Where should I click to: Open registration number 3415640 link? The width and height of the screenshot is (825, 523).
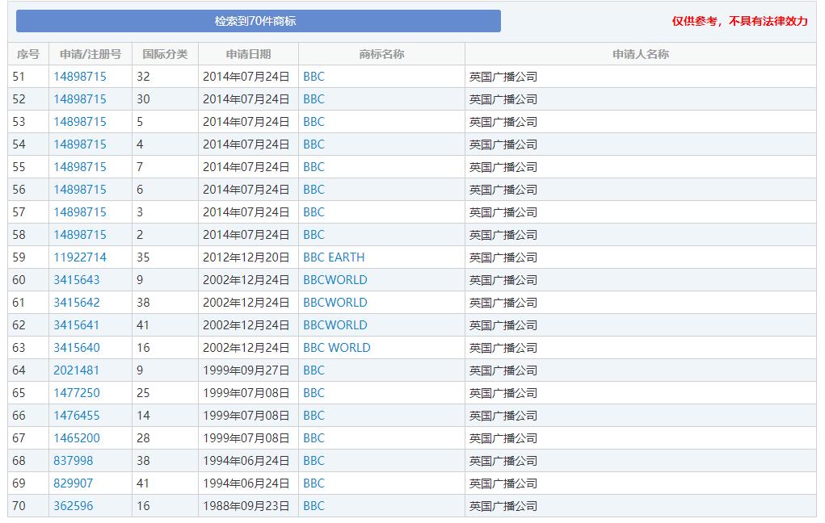click(76, 347)
